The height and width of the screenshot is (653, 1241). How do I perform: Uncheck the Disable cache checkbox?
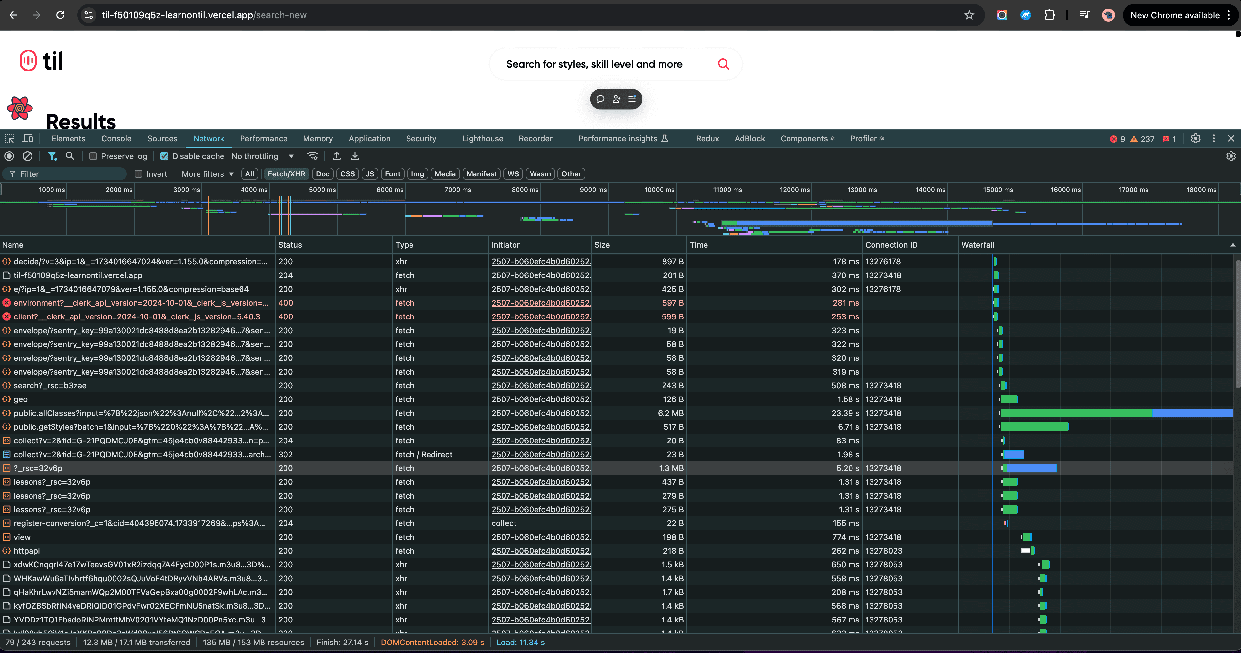tap(164, 156)
